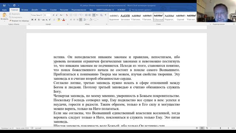Viewport: 236px width, 133px height.
Task: Open the Буфер обмена dialog launcher
Action: tap(29, 24)
